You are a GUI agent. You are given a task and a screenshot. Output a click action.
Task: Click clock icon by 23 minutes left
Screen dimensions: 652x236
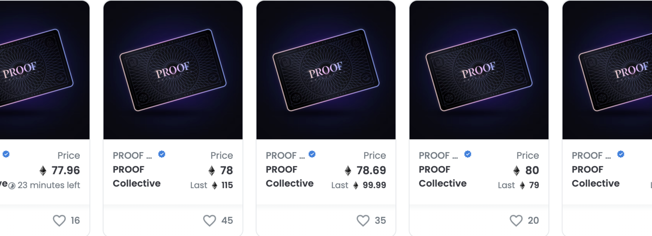pos(12,186)
